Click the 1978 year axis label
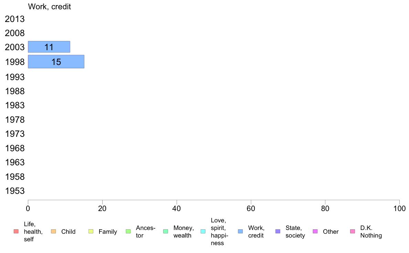Screen dimensions: 409x253 (x=15, y=120)
